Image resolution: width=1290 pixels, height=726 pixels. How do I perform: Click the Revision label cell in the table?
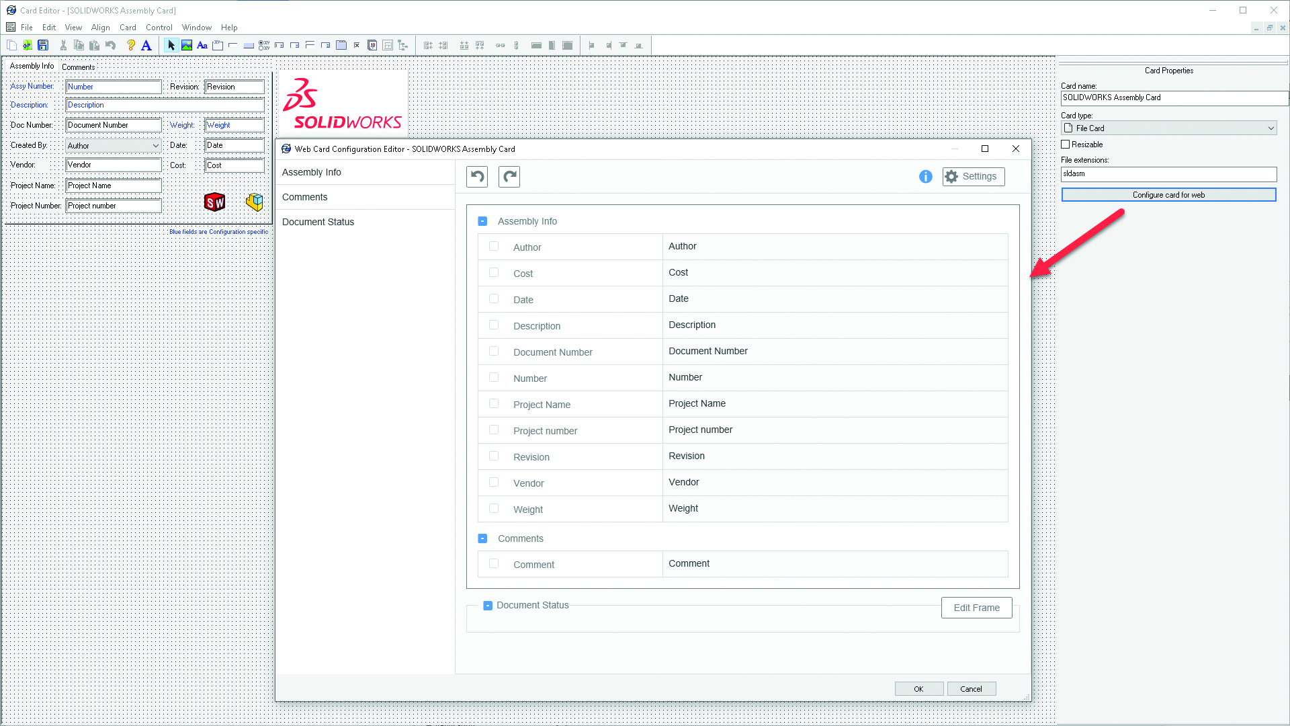pyautogui.click(x=570, y=456)
